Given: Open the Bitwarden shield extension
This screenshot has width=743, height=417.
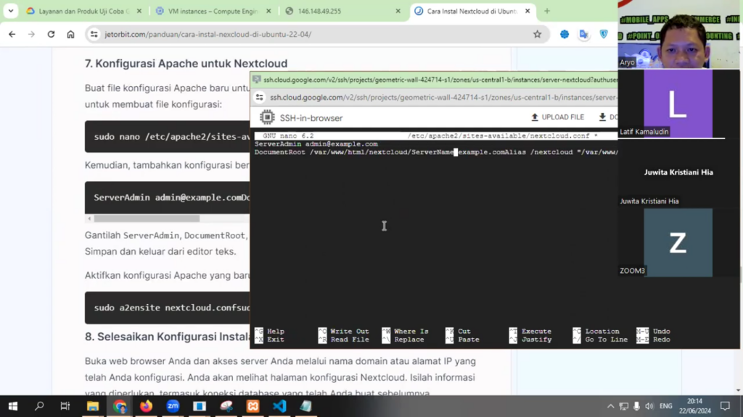Looking at the screenshot, I should coord(604,34).
